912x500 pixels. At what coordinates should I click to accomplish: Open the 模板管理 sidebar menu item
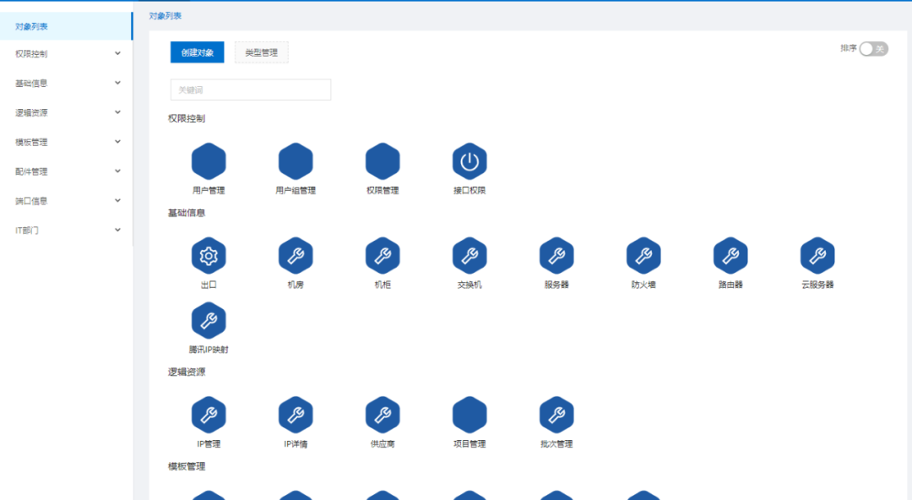pyautogui.click(x=67, y=142)
